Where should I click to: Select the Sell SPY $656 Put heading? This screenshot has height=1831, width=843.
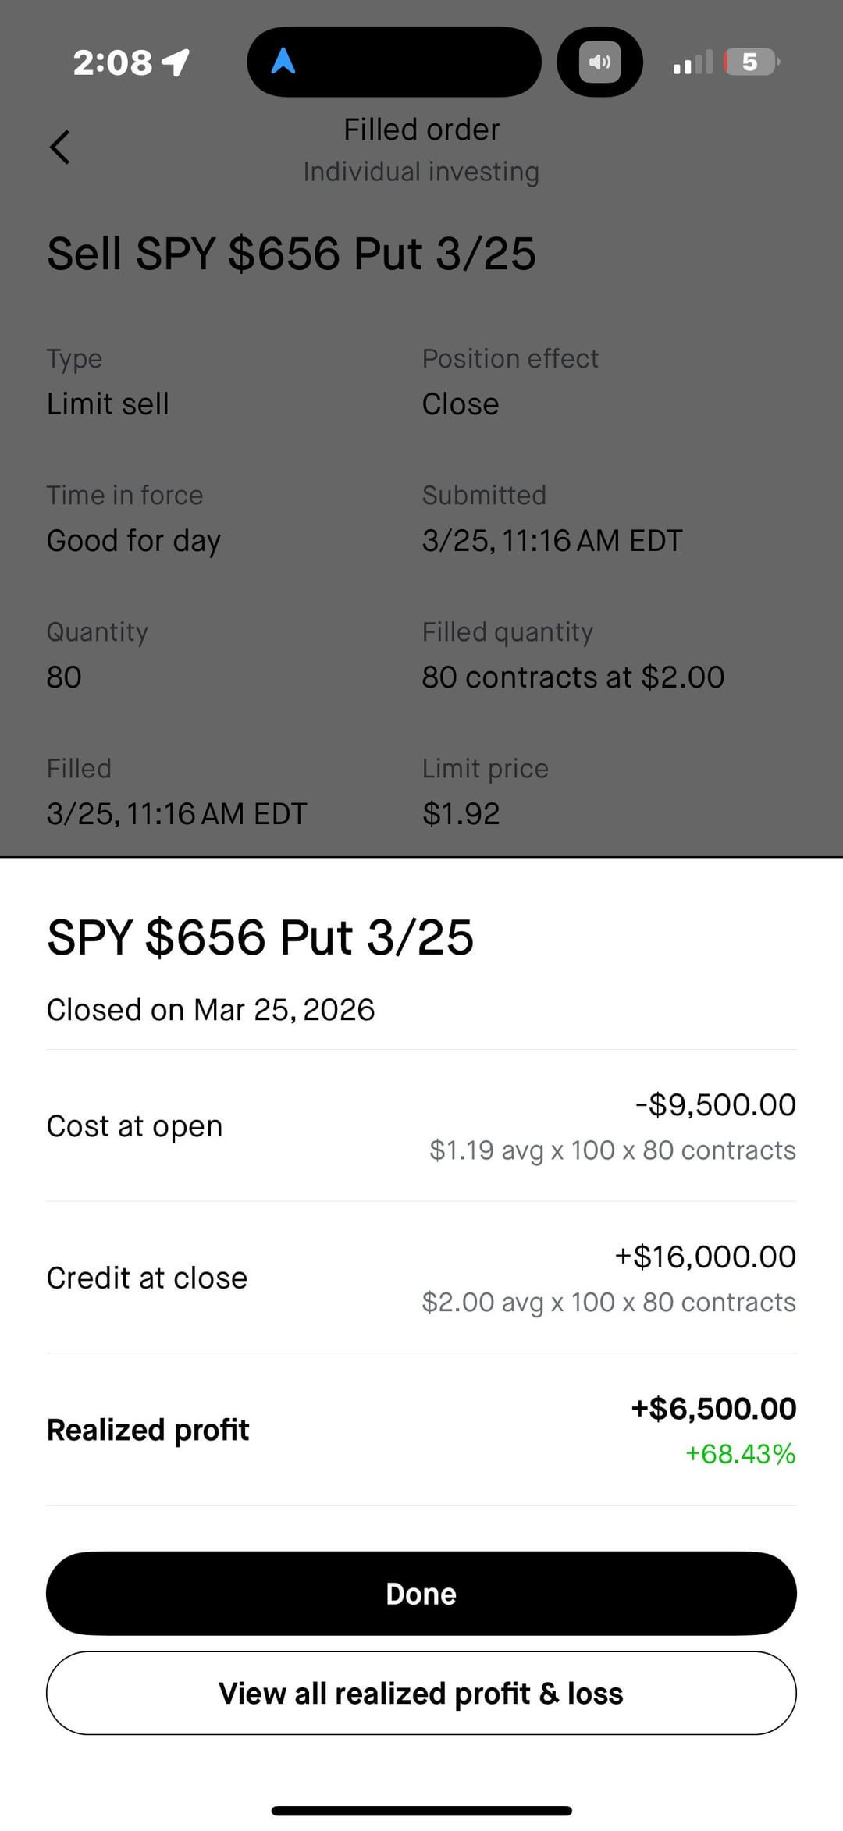pyautogui.click(x=291, y=254)
